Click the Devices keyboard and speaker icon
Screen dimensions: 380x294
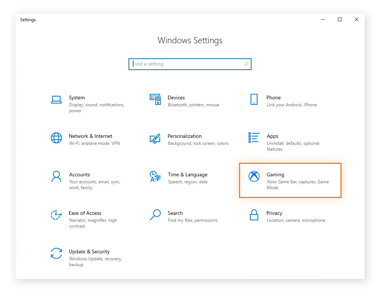click(x=155, y=99)
